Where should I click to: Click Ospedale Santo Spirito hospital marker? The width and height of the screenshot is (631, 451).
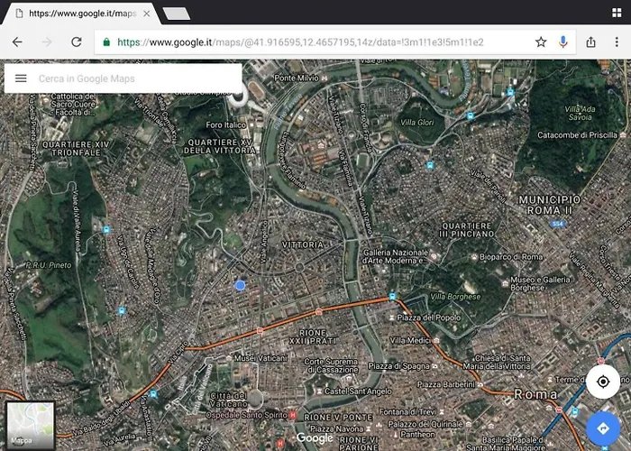pyautogui.click(x=293, y=415)
